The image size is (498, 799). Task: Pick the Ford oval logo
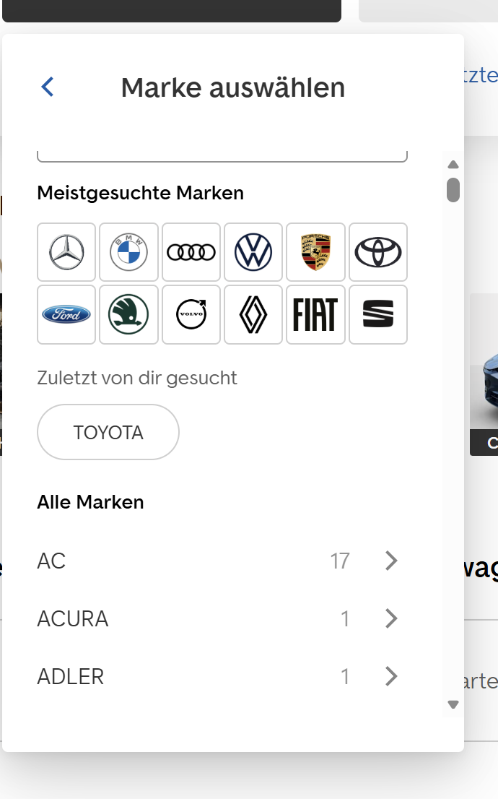[x=66, y=314]
